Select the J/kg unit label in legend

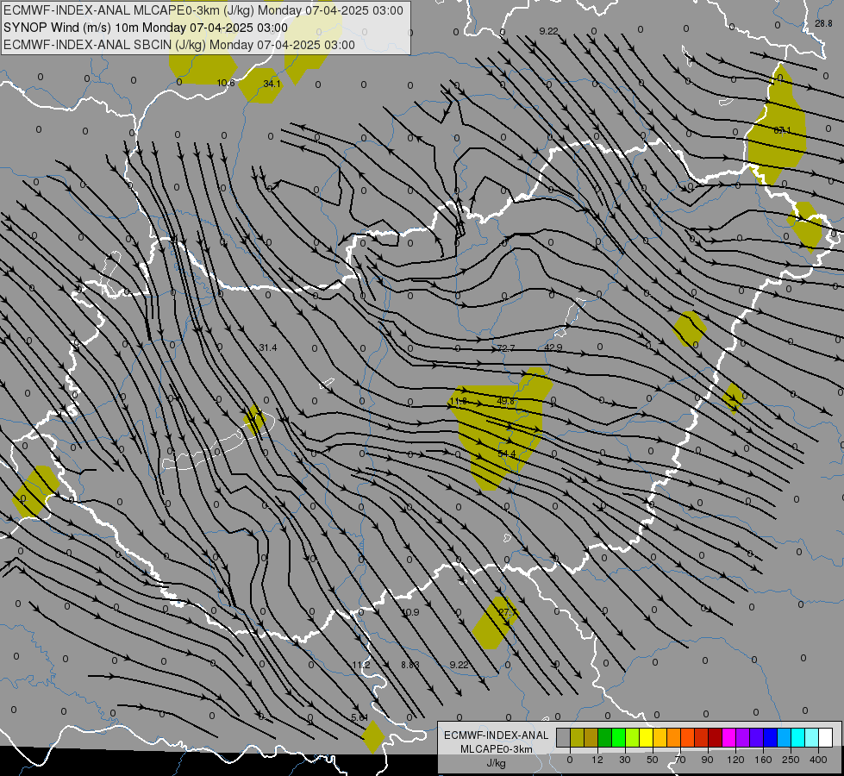coord(497,763)
